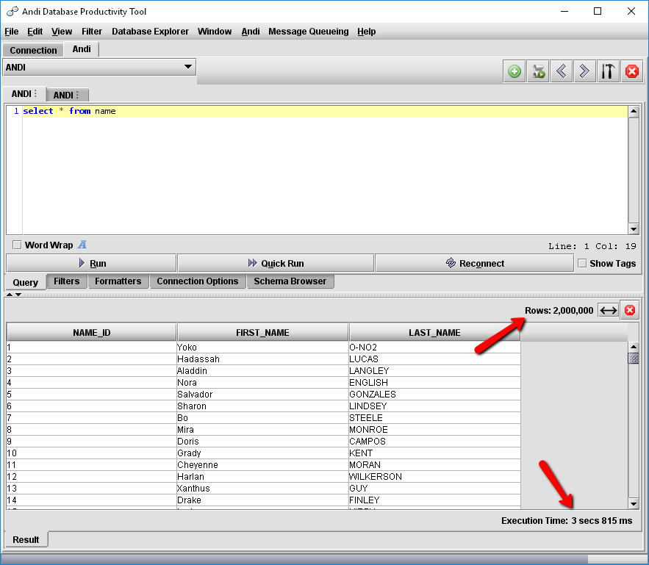Screen dimensions: 649x565
Task: Close the results grid using its red X icon
Action: [x=630, y=310]
